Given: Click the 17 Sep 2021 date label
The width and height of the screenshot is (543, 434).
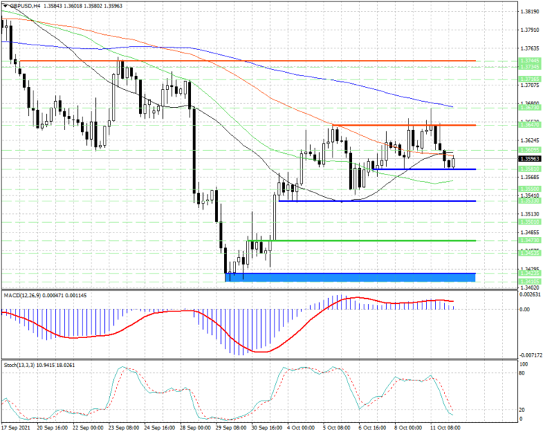Looking at the screenshot, I should (16, 428).
